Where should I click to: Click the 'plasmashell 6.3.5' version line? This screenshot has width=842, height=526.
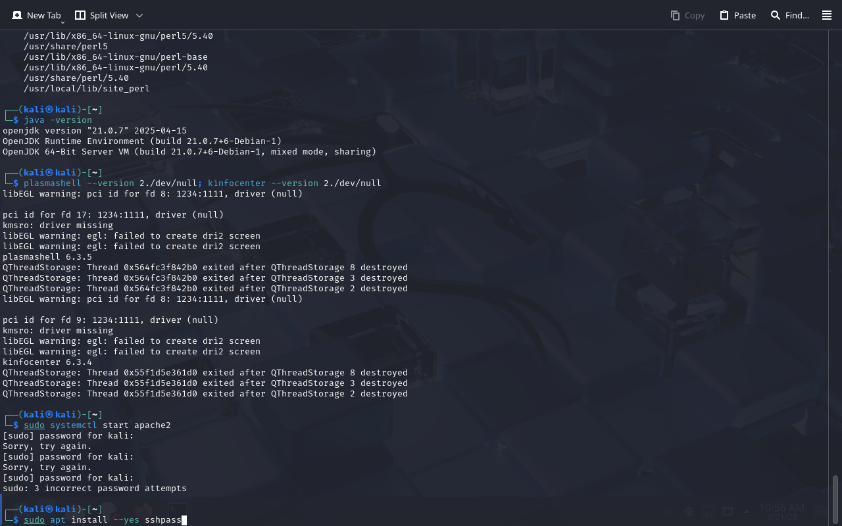47,257
